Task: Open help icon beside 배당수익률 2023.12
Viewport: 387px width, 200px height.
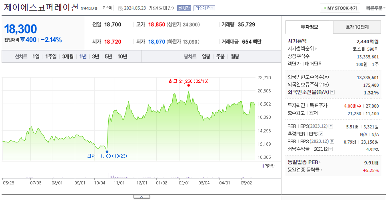Action: (331, 149)
